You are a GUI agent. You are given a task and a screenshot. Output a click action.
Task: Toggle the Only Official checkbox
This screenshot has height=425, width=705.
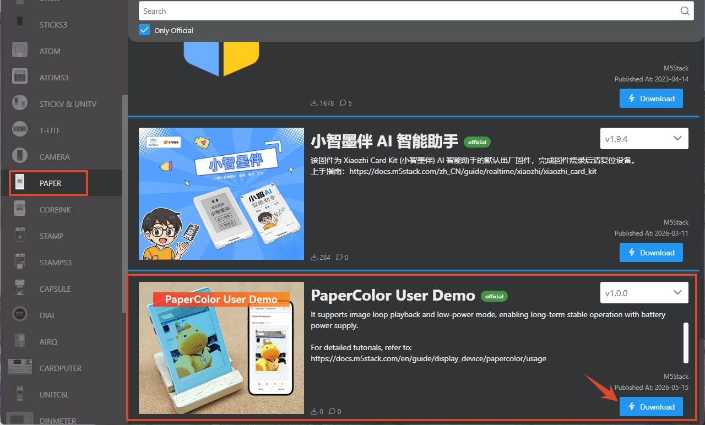tap(144, 30)
